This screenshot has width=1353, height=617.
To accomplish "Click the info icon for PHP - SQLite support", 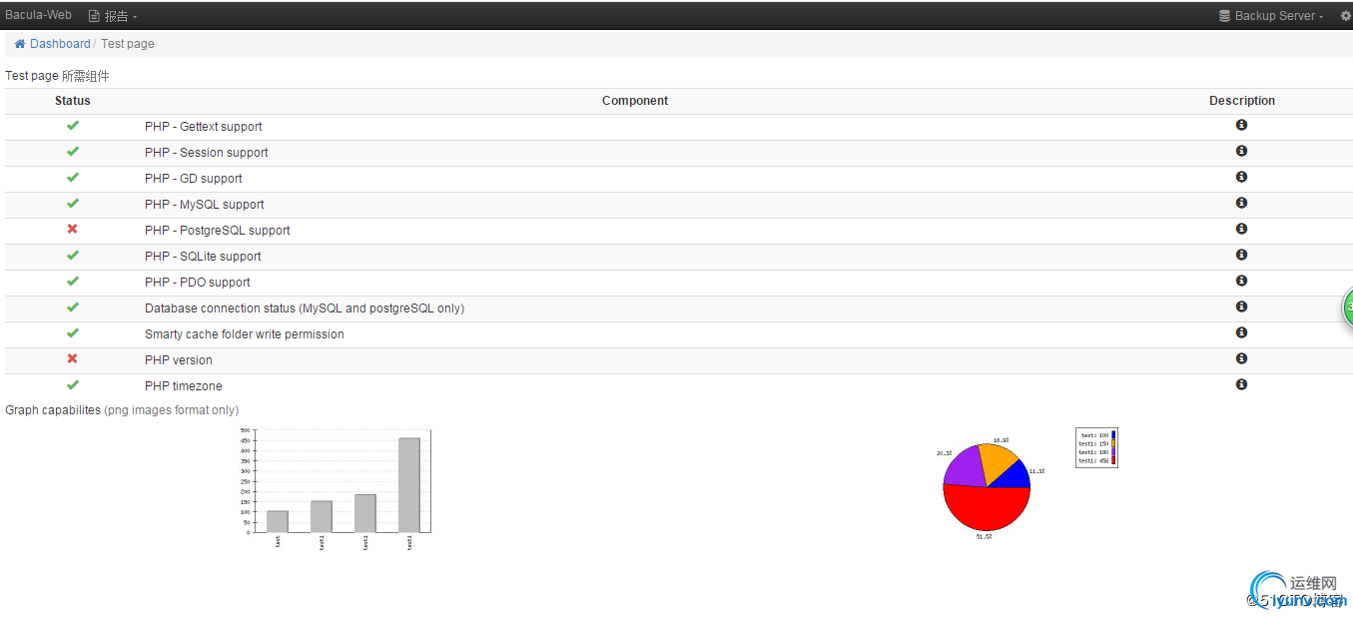I will point(1241,255).
